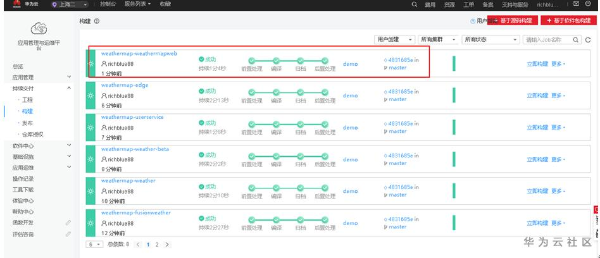600x258 pixels.
Task: Open 帮助中心 in the sidebar
Action: tap(23, 212)
